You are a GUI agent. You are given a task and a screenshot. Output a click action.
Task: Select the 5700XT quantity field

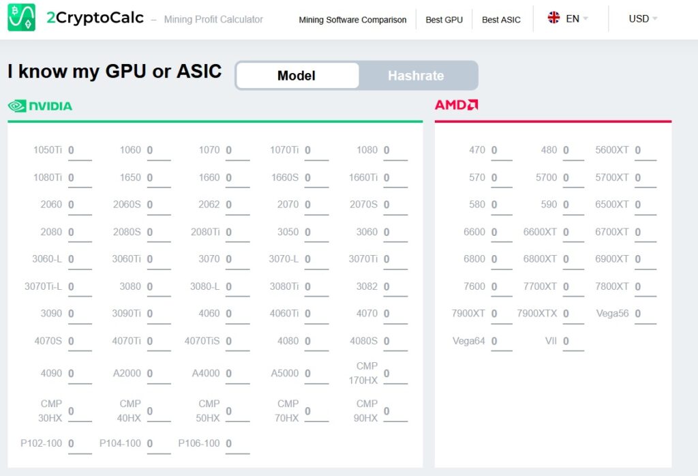coord(646,178)
